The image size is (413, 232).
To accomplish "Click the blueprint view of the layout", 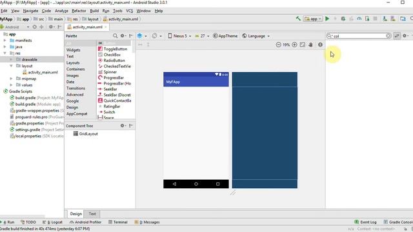I will pyautogui.click(x=265, y=130).
